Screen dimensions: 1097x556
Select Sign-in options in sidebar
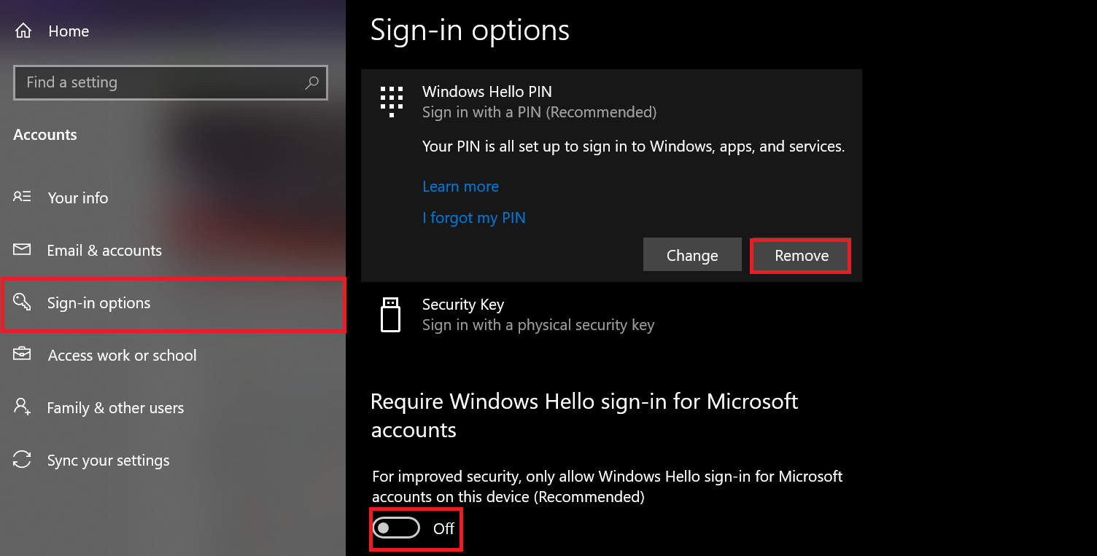(173, 303)
